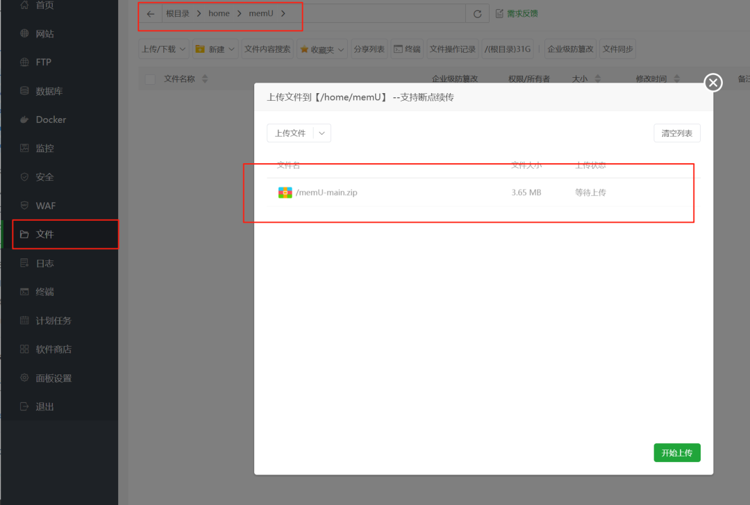Expand chevron after memU in breadcrumb

pyautogui.click(x=283, y=13)
